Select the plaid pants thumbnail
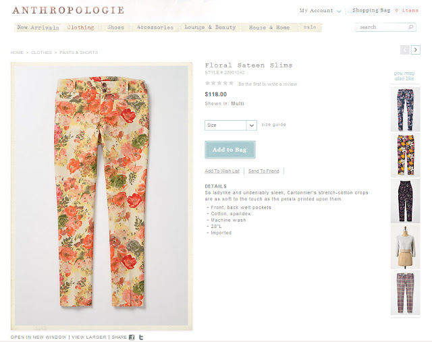 pos(405,293)
